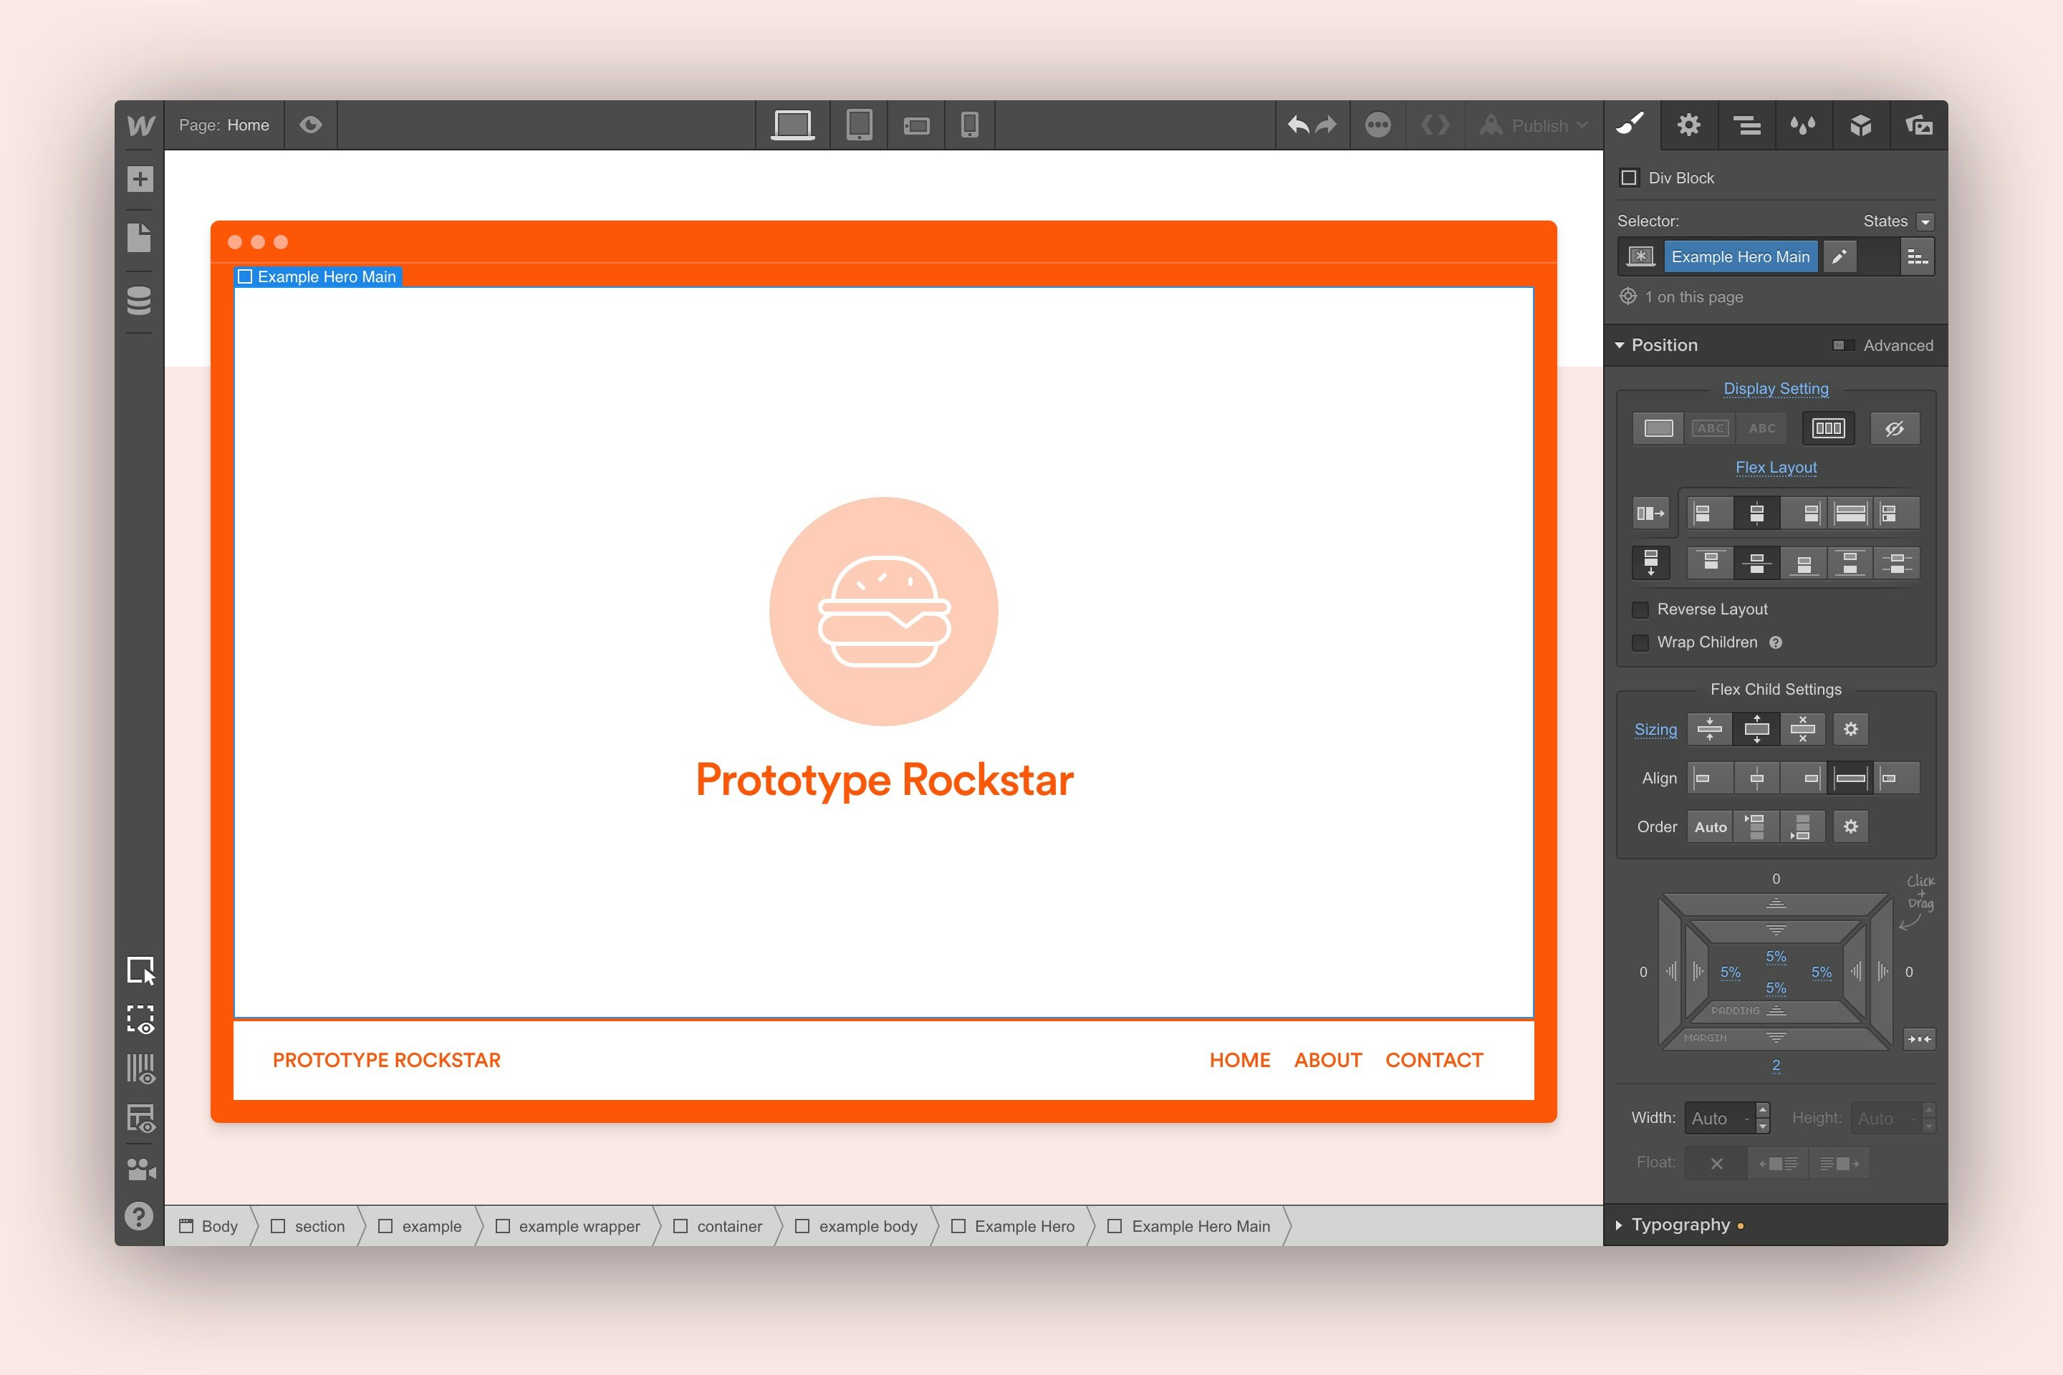Open the States dropdown
Screen dimensions: 2063x1375
(1925, 222)
